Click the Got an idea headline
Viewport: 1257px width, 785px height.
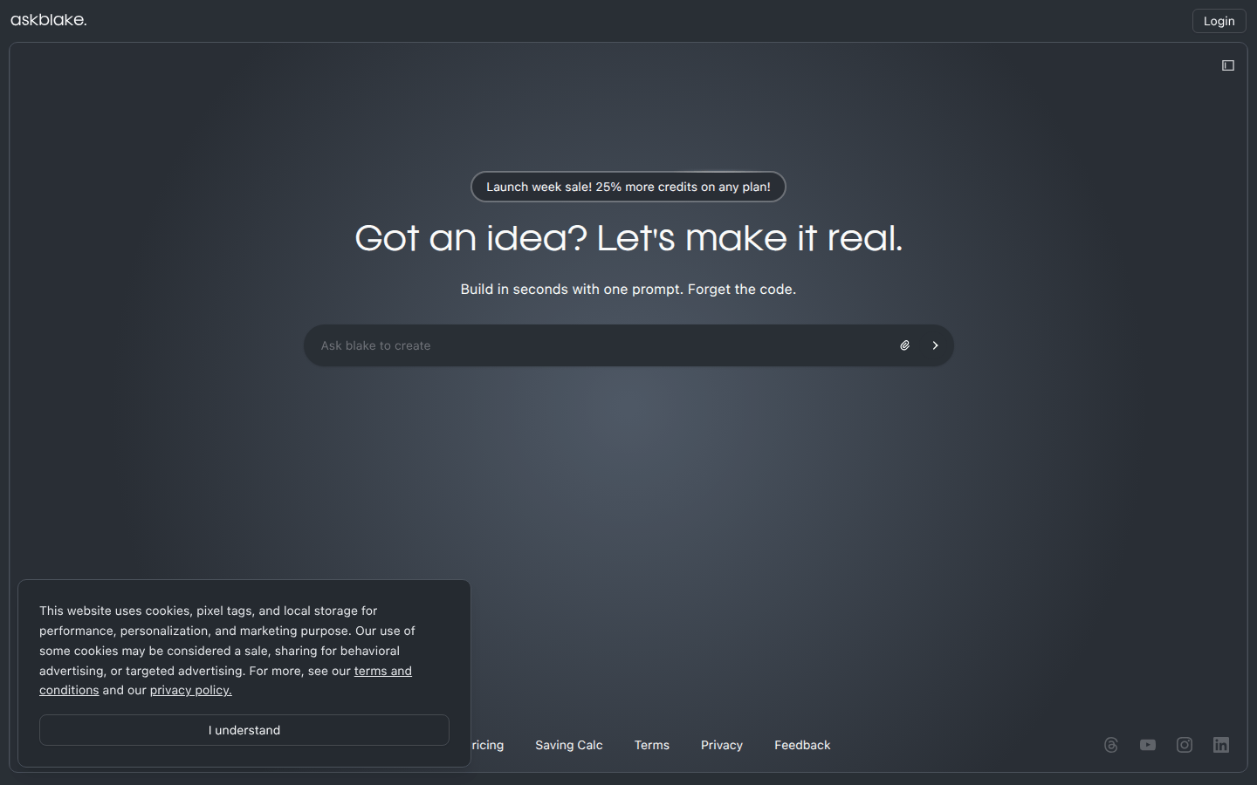tap(628, 238)
